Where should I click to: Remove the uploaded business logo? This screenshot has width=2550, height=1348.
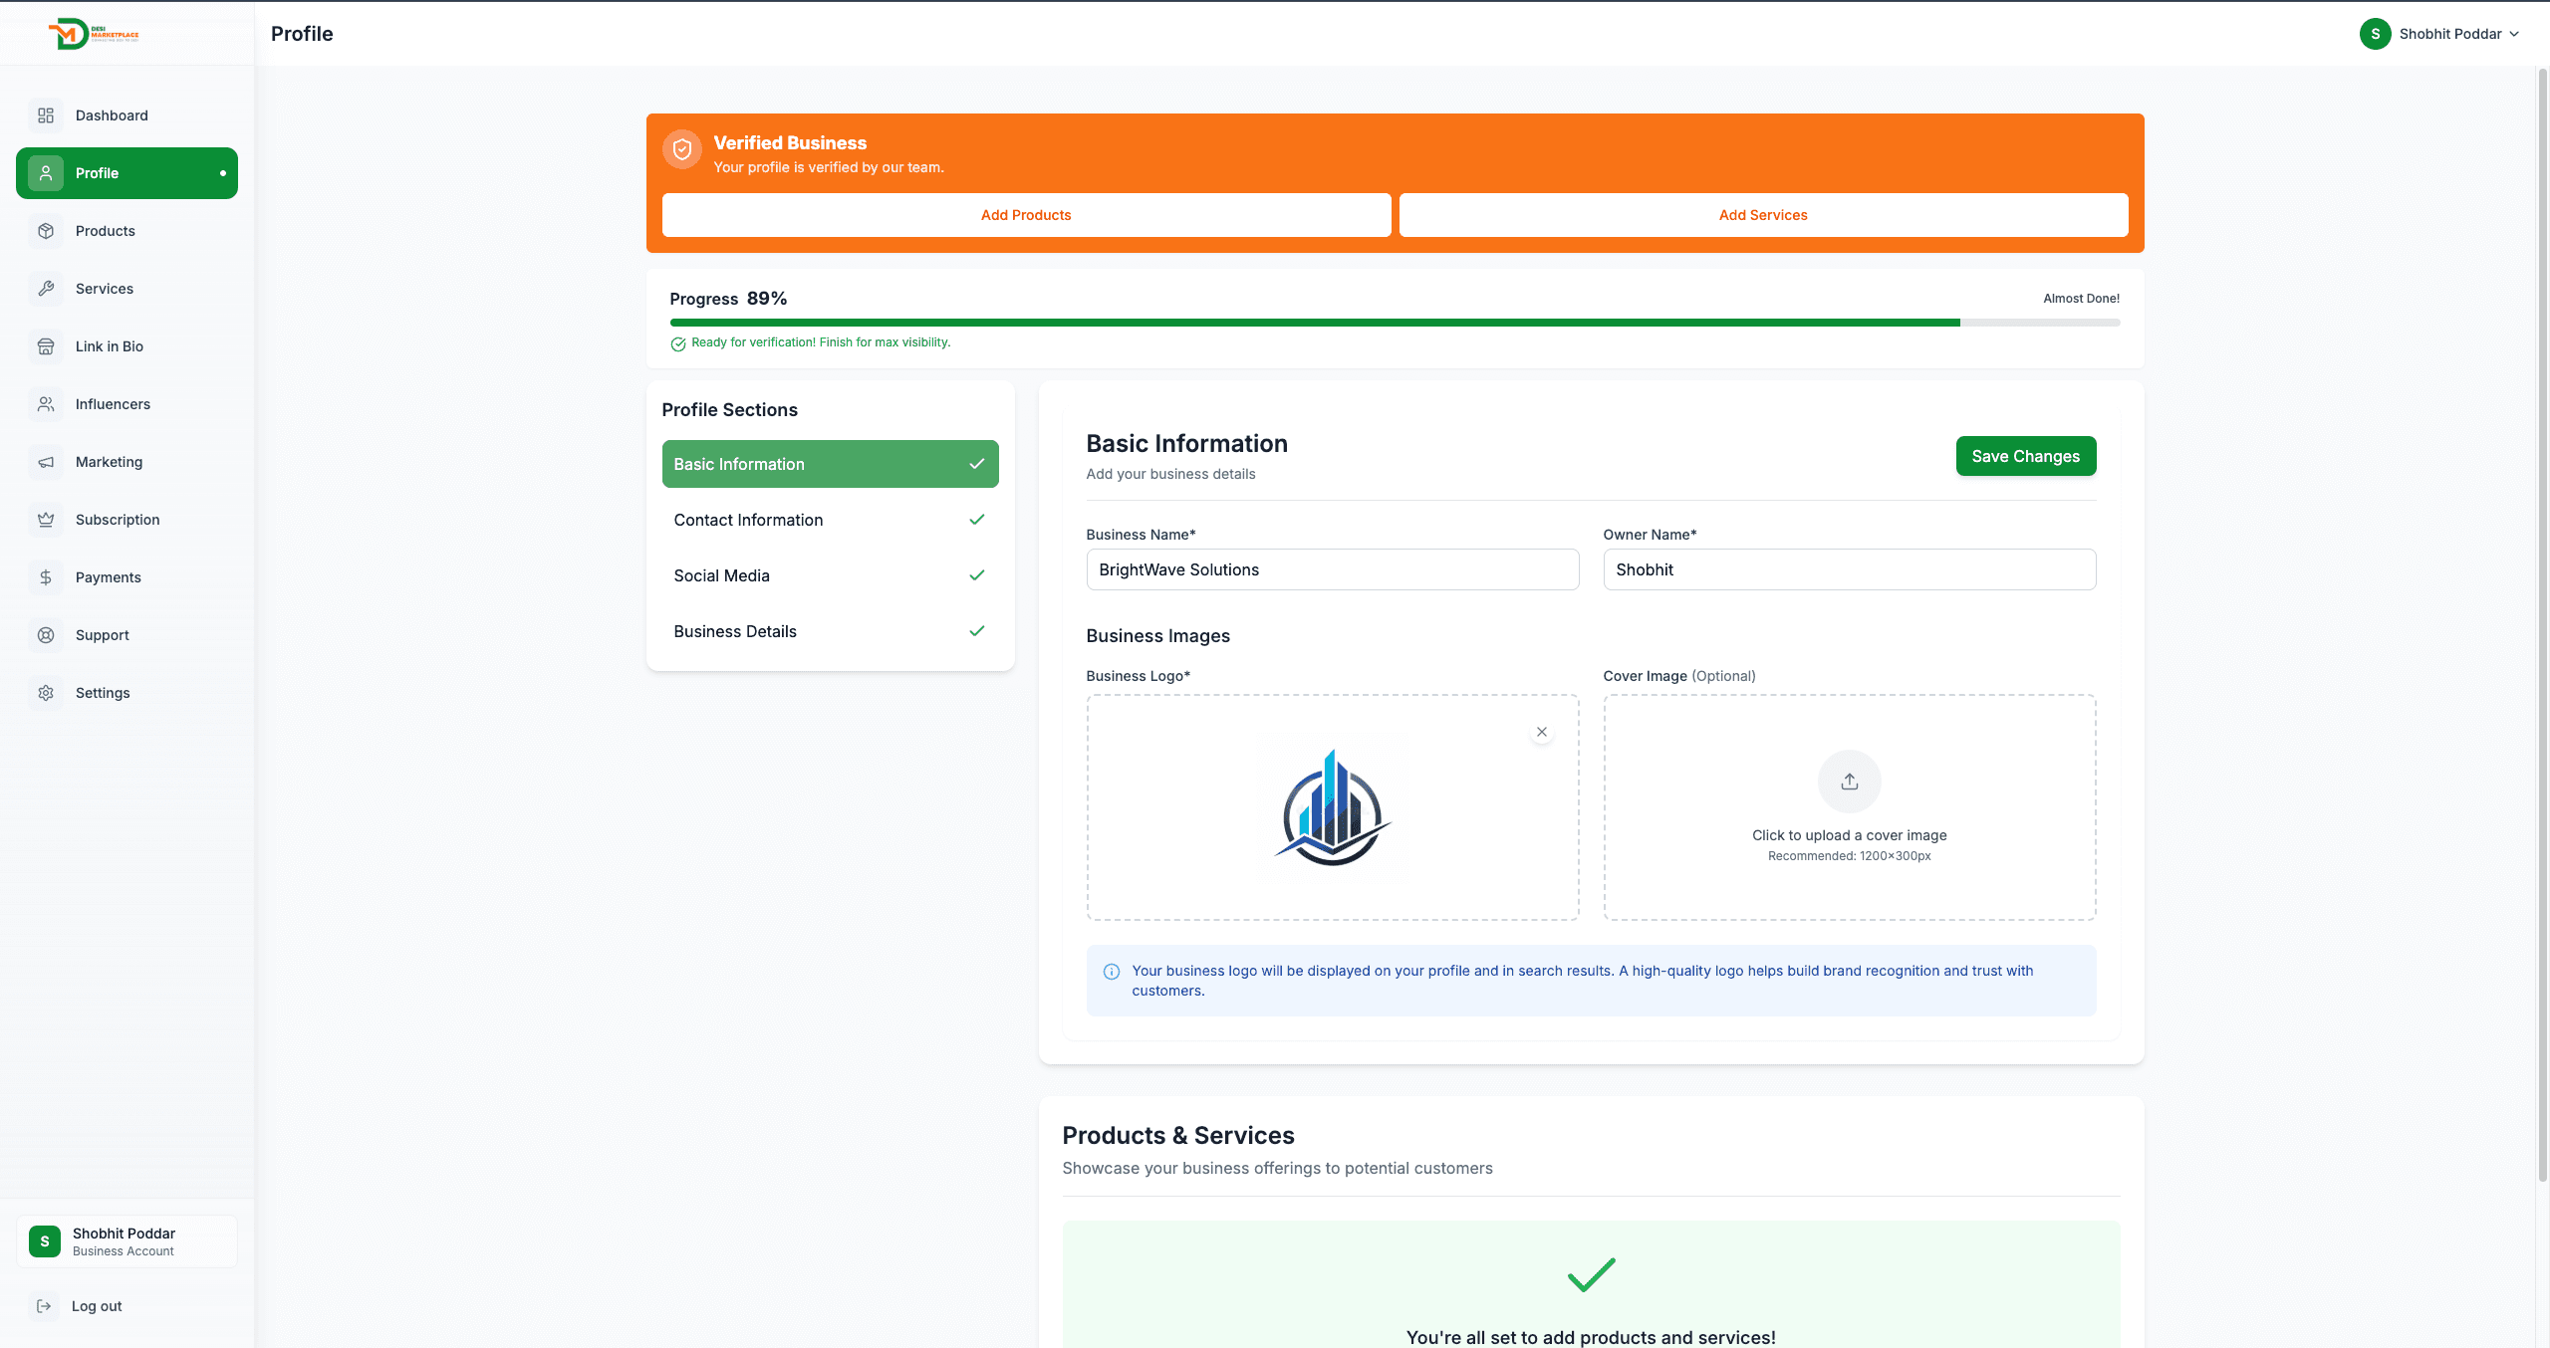[x=1542, y=732]
